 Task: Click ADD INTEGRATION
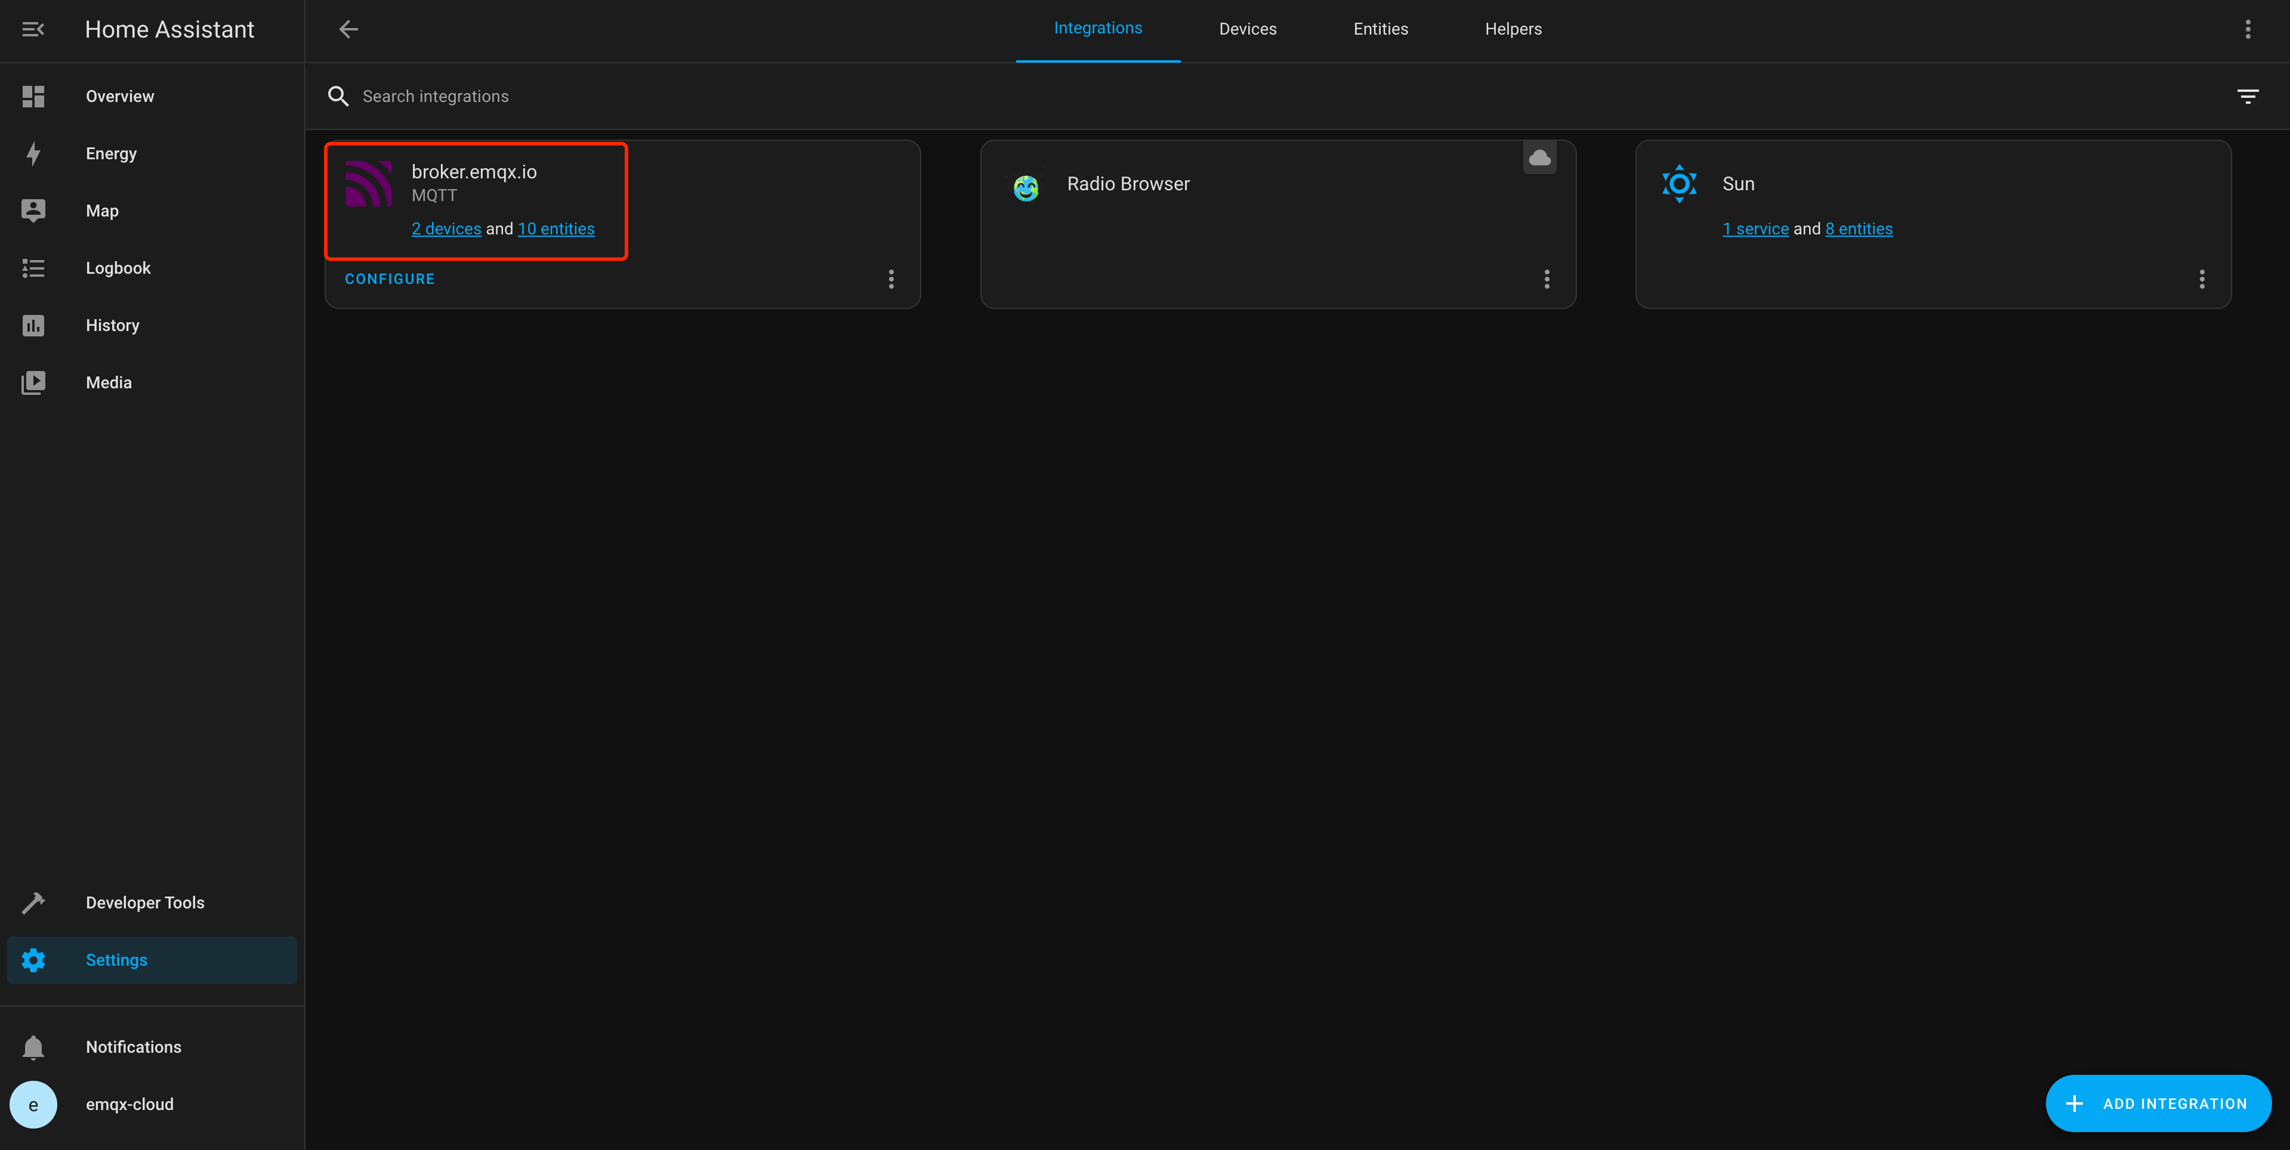(2158, 1103)
